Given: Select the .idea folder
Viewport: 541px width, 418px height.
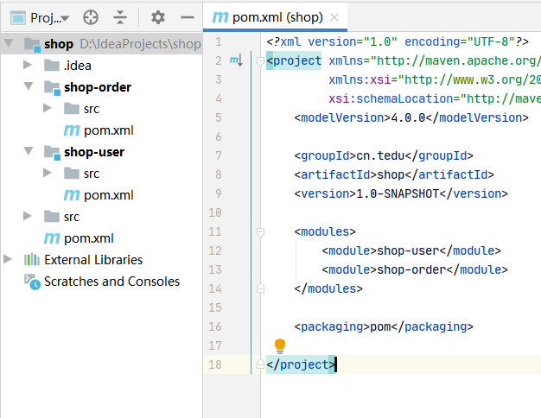Looking at the screenshot, I should pos(78,66).
